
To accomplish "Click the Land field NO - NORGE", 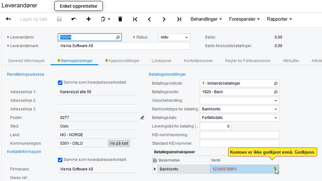I will [x=98, y=135].
